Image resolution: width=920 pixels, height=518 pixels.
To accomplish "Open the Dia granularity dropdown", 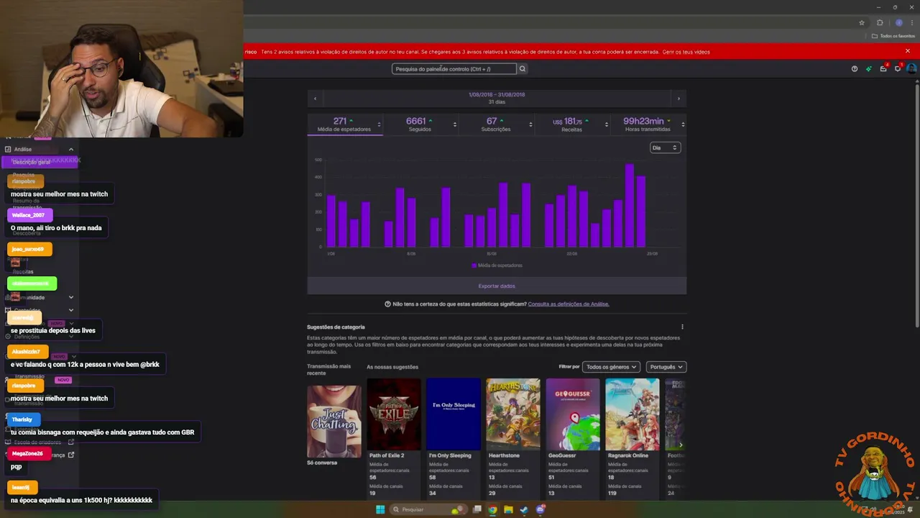I will coord(665,147).
